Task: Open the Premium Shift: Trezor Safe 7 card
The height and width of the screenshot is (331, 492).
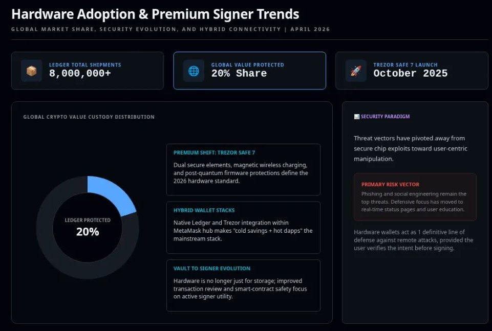Action: 243,169
